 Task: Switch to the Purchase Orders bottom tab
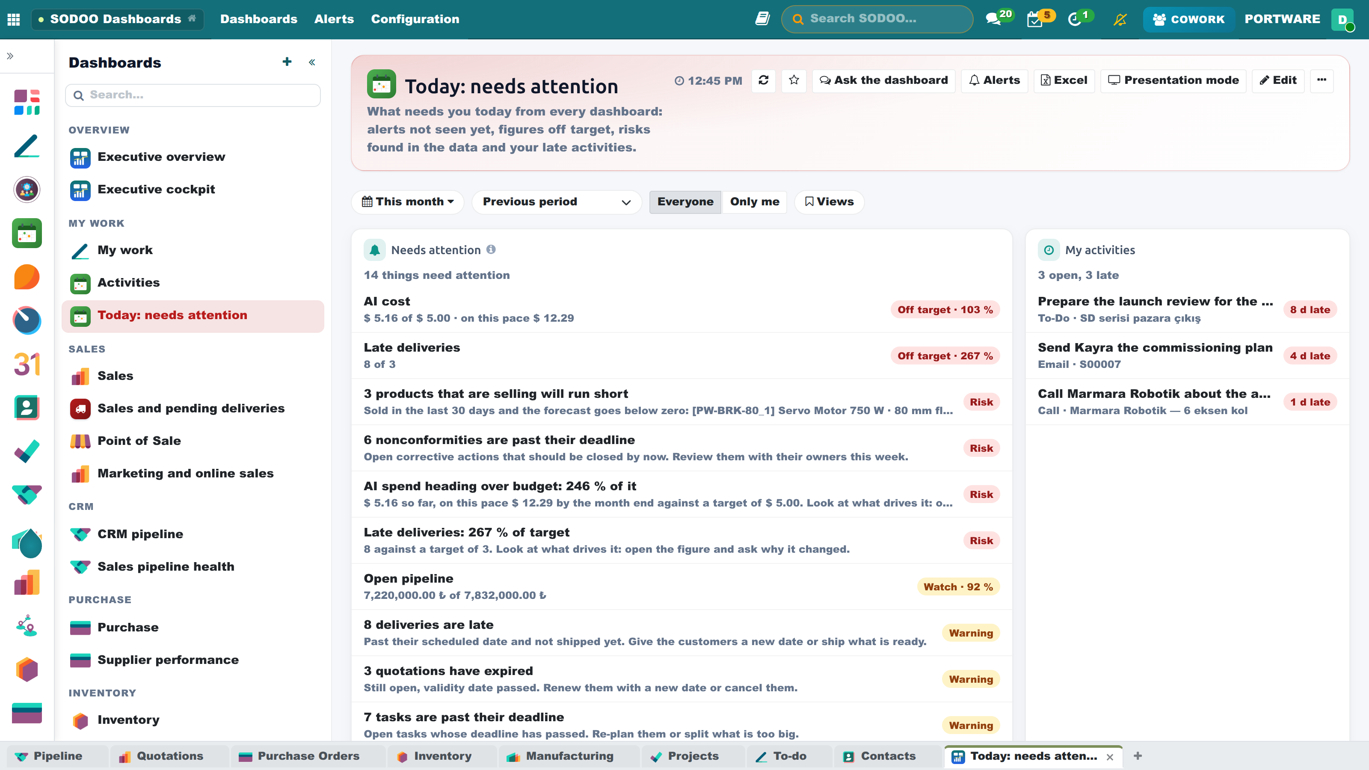(x=308, y=755)
